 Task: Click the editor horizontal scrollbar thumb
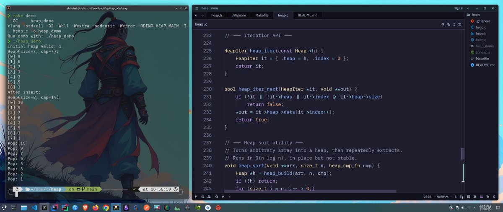click(x=310, y=191)
